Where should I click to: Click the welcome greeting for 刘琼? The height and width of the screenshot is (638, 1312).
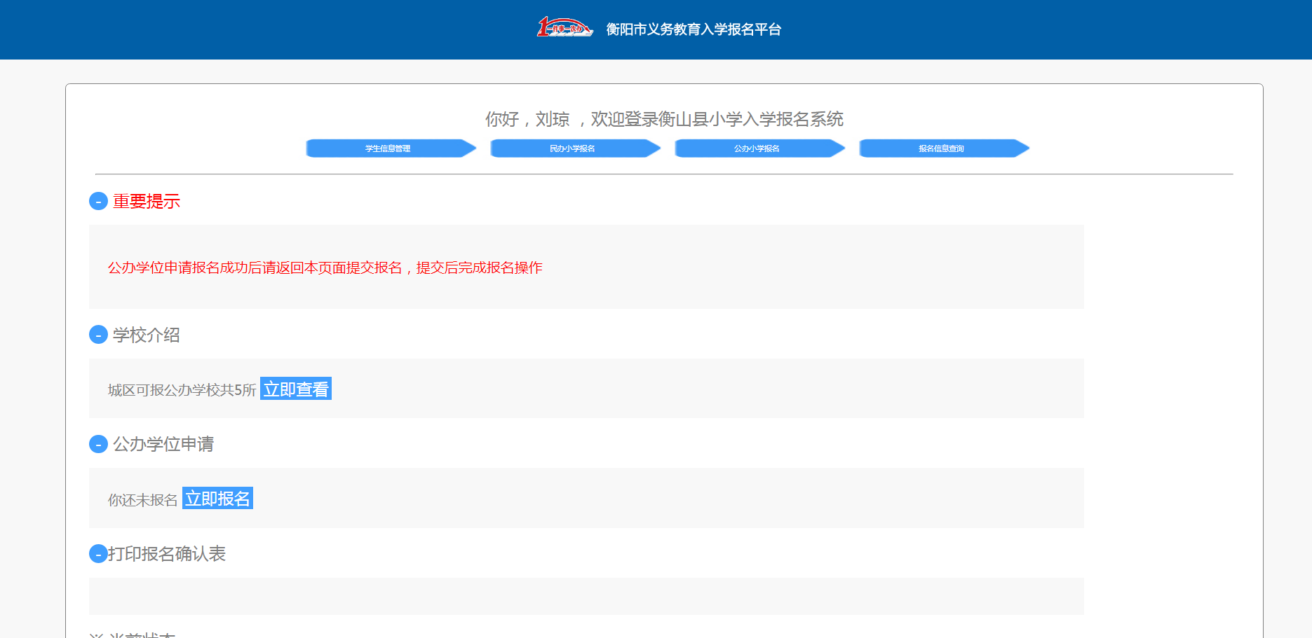pos(664,120)
